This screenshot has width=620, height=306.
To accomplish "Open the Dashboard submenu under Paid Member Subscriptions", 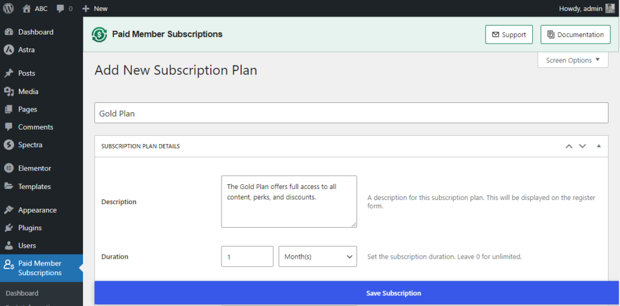I will pos(22,293).
